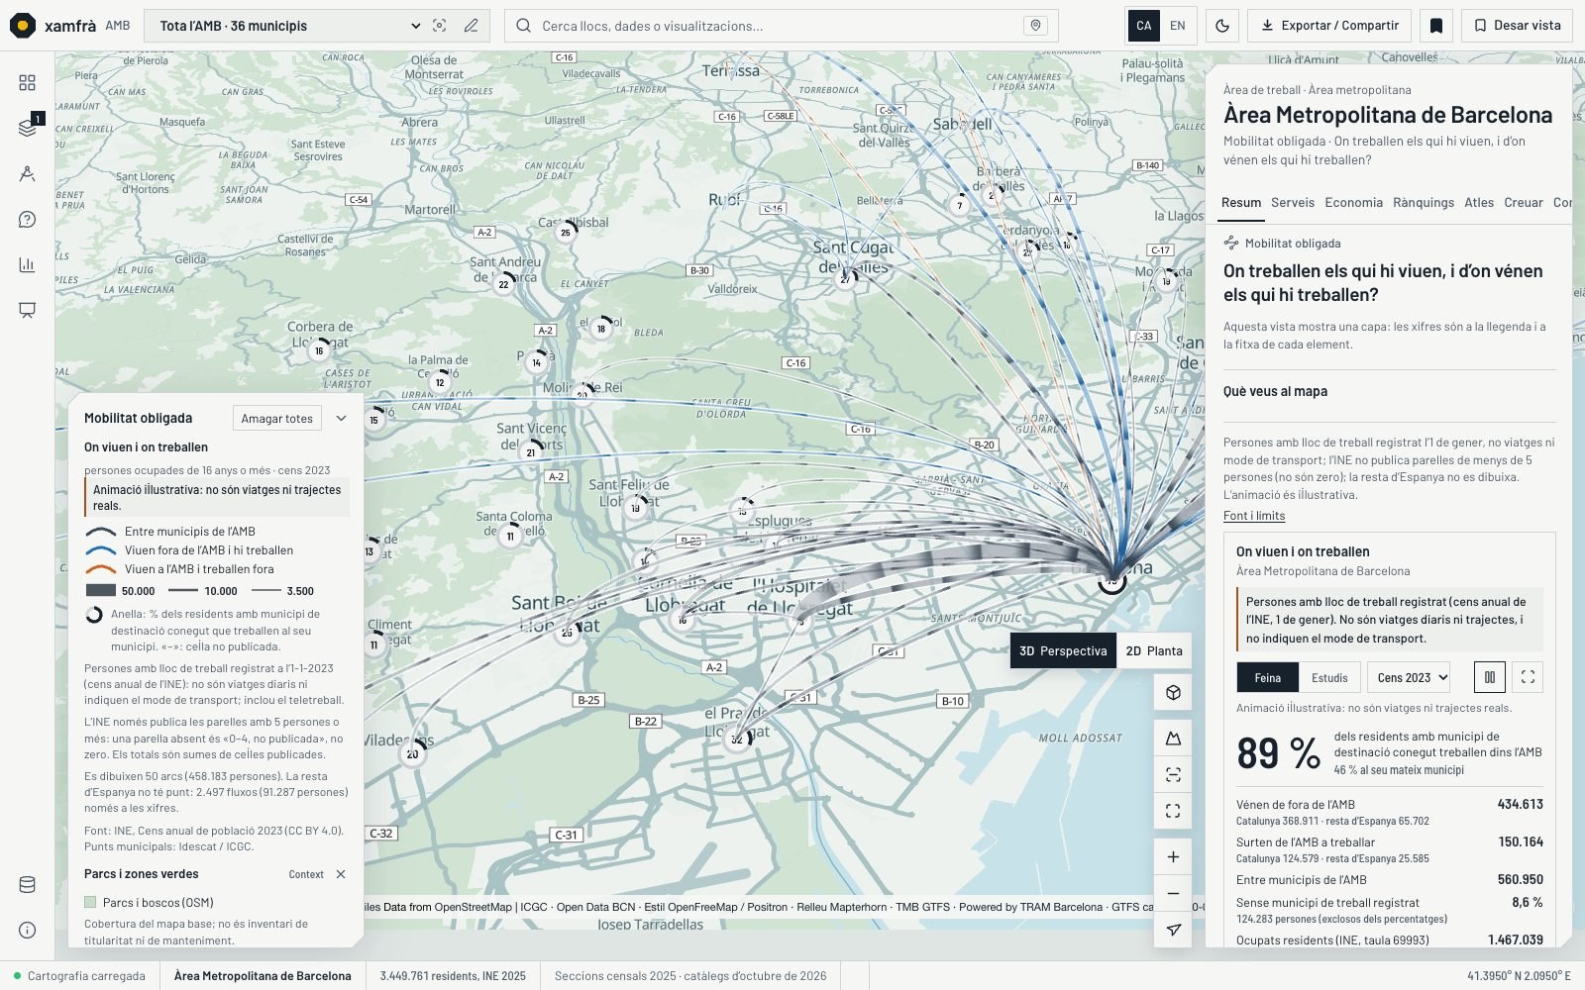Switch language to EN
This screenshot has height=990, width=1585.
[1177, 26]
